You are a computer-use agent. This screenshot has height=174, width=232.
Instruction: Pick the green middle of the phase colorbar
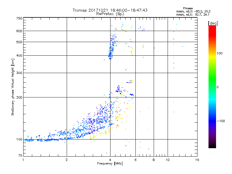coord(212,78)
